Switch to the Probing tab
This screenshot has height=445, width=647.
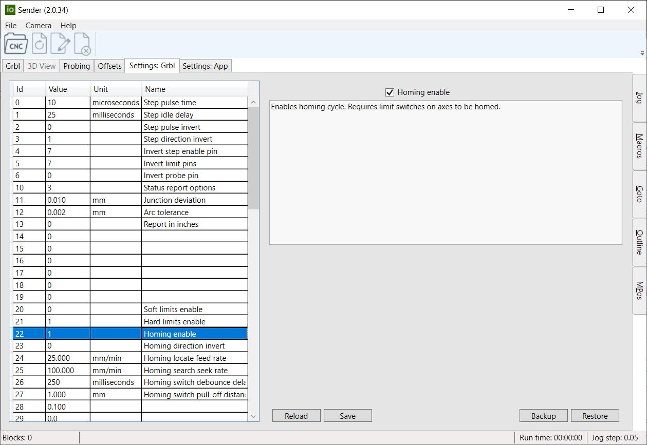click(77, 66)
